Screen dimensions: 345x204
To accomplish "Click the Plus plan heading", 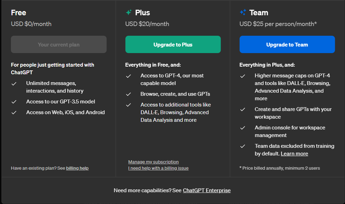I will click(x=143, y=13).
